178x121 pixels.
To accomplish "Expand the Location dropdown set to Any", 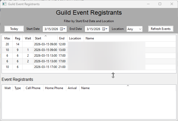I will (x=134, y=29).
